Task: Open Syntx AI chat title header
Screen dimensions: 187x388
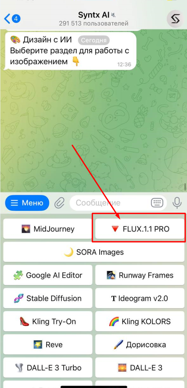Action: point(93,19)
